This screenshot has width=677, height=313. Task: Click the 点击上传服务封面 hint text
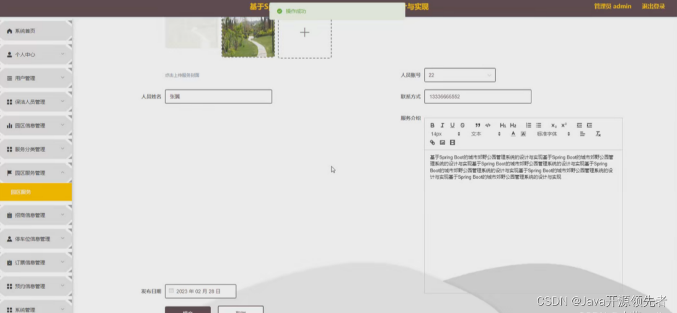point(182,75)
